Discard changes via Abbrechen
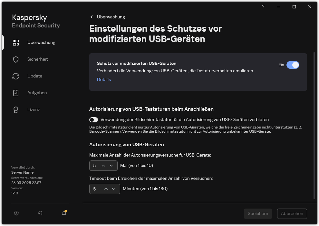This screenshot has width=319, height=226. [x=292, y=213]
